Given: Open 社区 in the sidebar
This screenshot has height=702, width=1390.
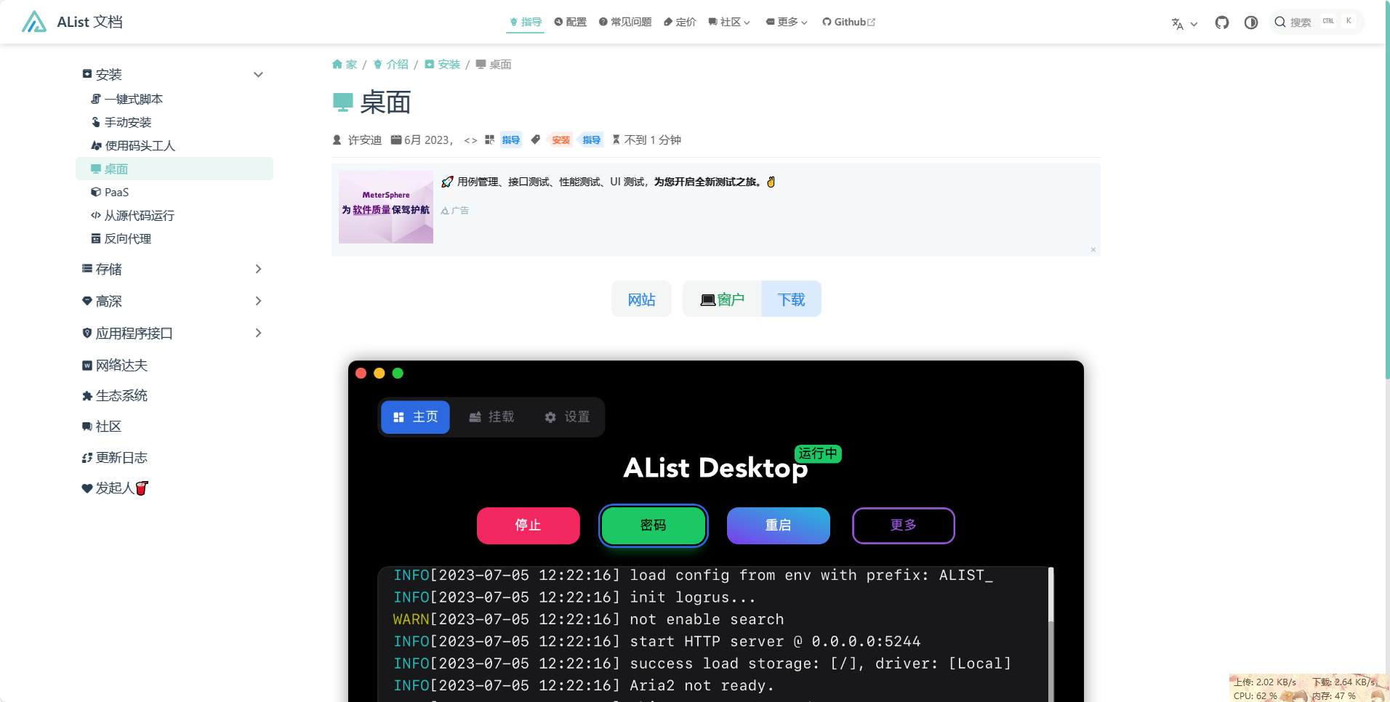Looking at the screenshot, I should pyautogui.click(x=102, y=426).
